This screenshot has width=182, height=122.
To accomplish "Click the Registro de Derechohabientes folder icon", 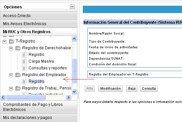I will click(18, 48).
